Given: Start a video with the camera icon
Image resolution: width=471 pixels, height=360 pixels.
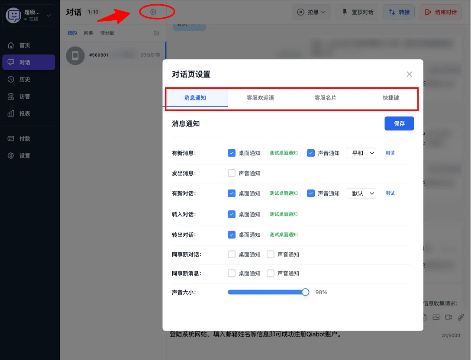Looking at the screenshot, I should point(448,317).
